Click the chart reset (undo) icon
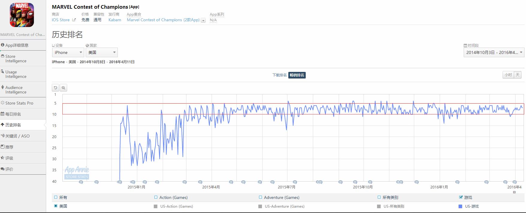The image size is (526, 213). click(55, 88)
